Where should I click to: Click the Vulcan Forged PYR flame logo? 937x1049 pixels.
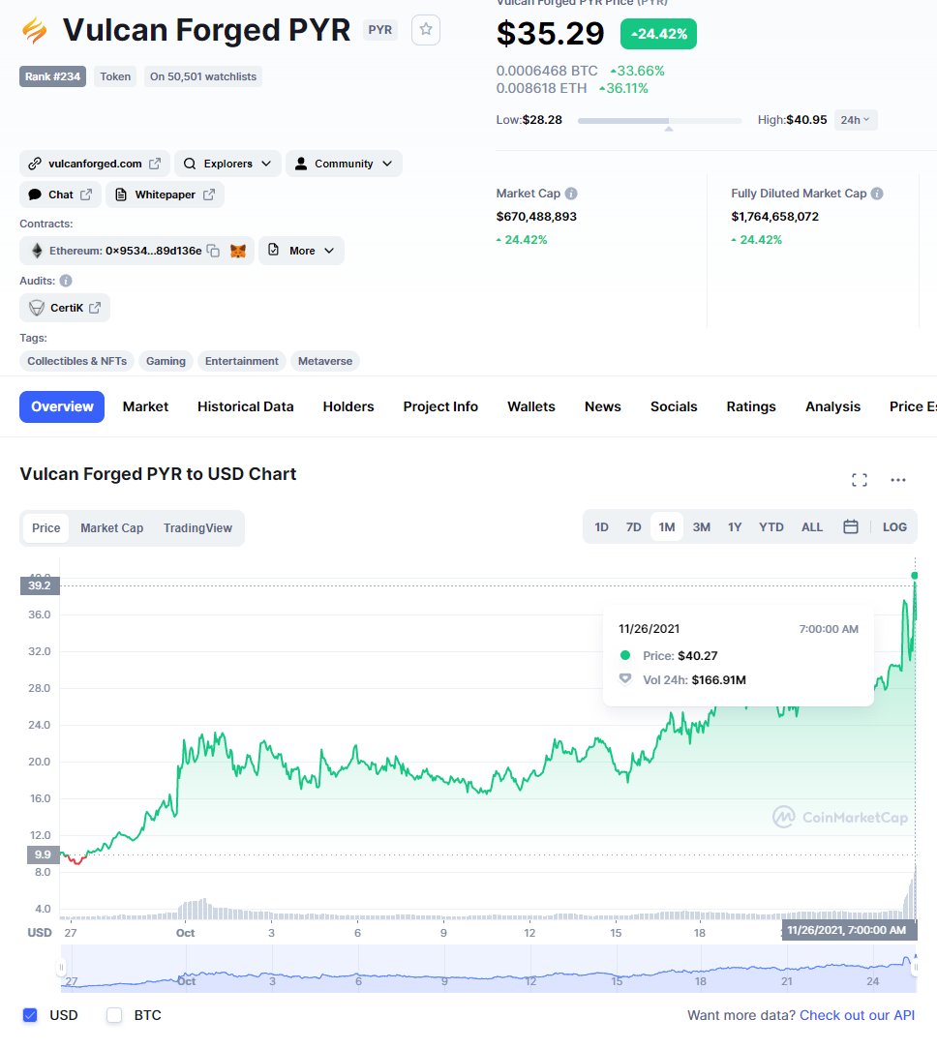coord(34,30)
